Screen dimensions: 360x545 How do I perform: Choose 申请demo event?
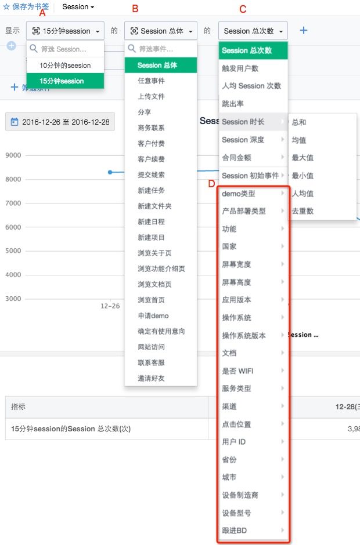tap(161, 315)
